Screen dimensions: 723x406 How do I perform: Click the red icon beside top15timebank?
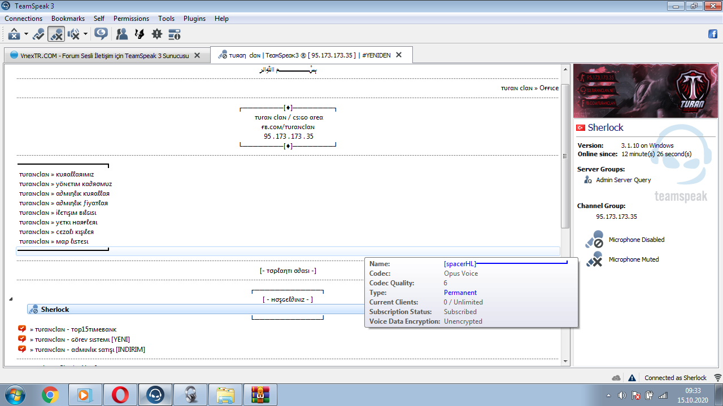(22, 329)
